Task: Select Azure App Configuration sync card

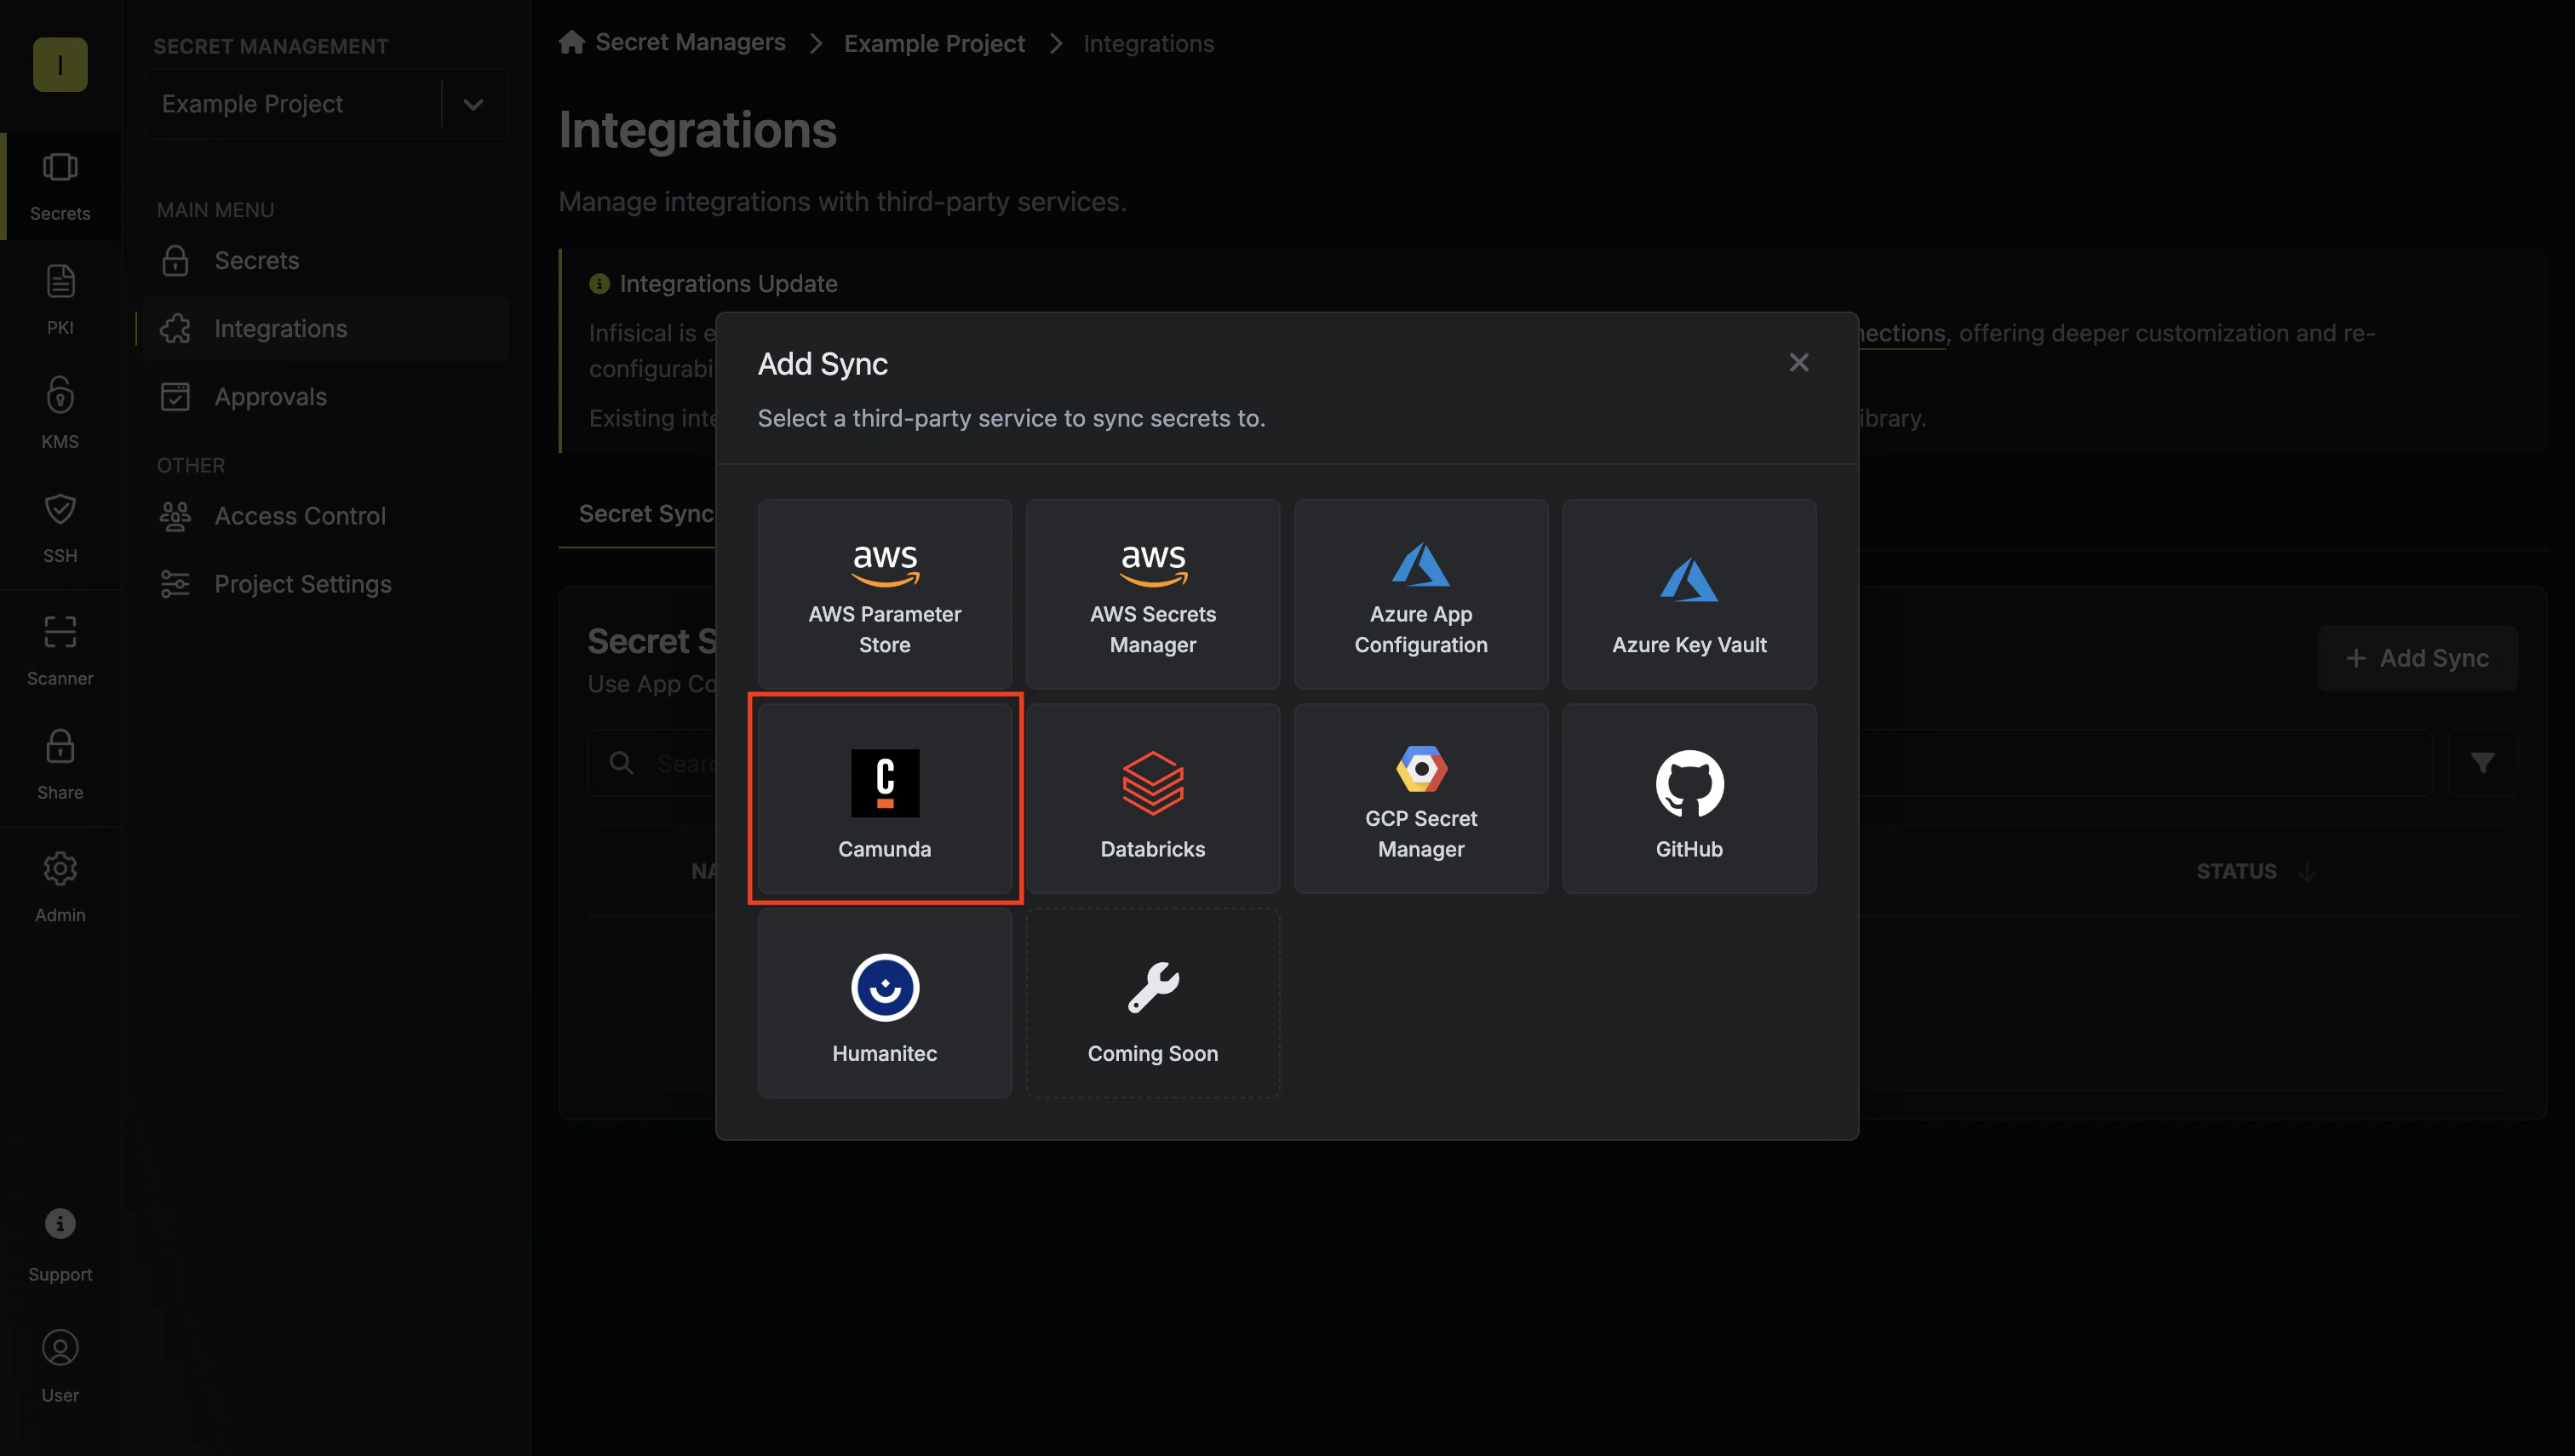Action: tap(1421, 594)
